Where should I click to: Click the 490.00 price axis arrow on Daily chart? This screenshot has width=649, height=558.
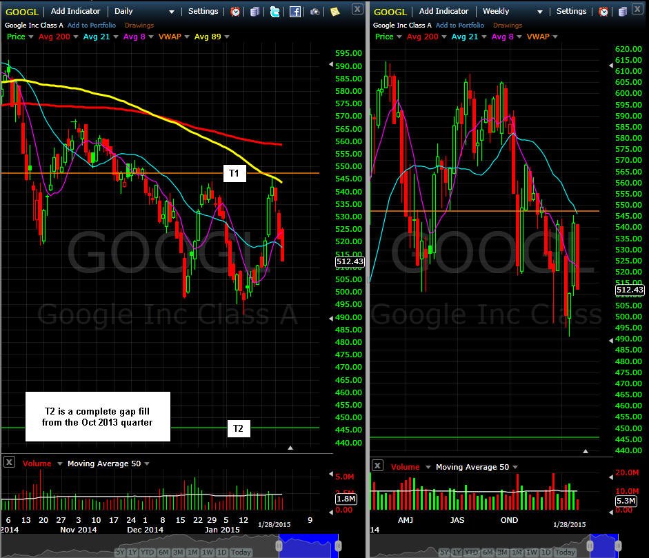click(x=331, y=319)
